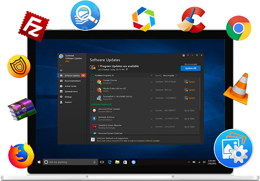Click the Recommendations sidebar icon
This screenshot has width=260, height=181.
61,81
